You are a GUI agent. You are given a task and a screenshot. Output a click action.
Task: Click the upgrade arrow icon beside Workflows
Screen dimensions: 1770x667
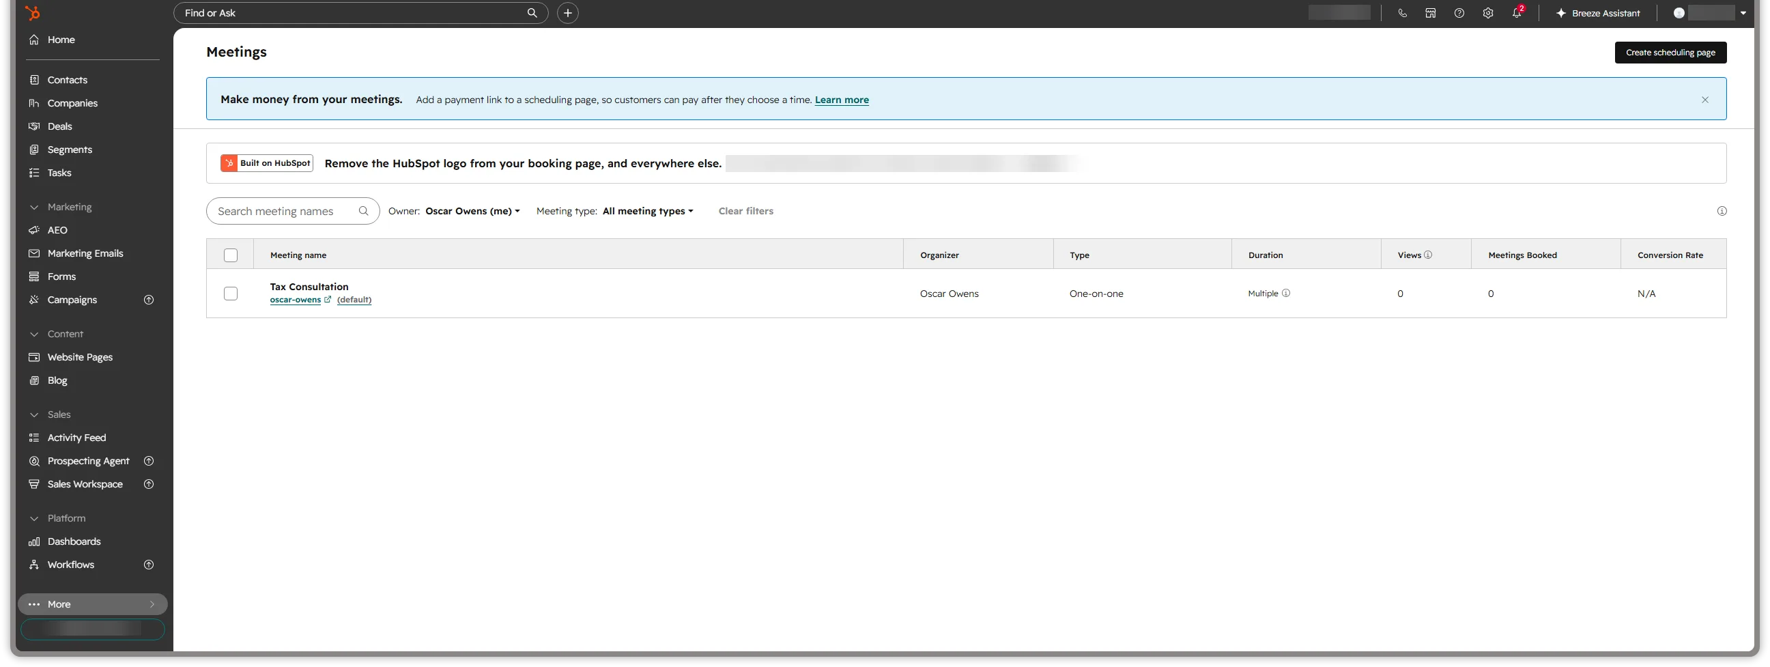point(148,565)
